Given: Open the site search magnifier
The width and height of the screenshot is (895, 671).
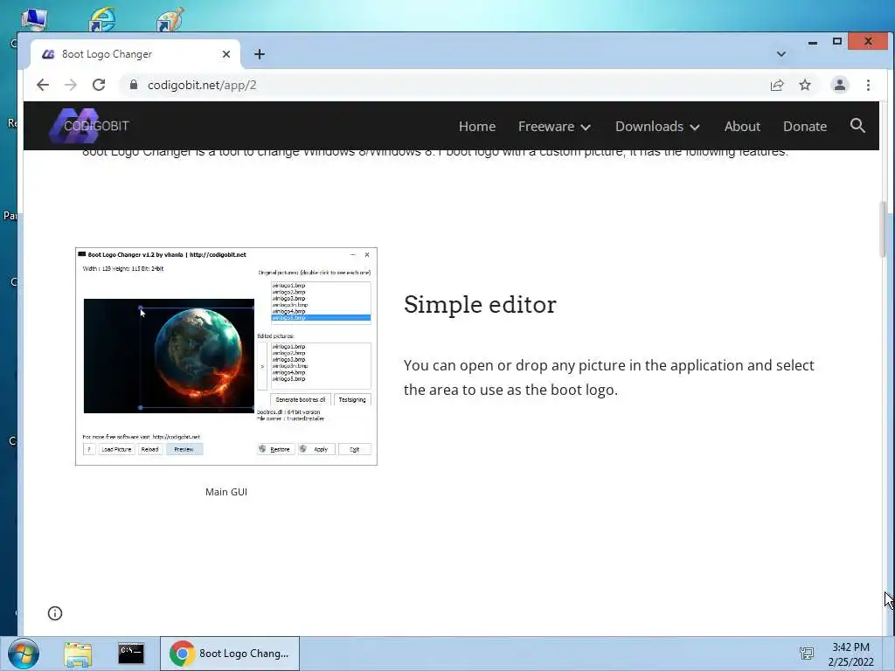Looking at the screenshot, I should pos(857,126).
